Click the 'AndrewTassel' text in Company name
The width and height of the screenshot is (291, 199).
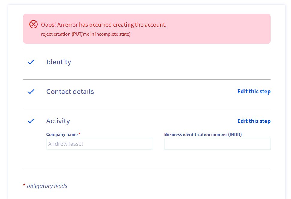tap(65, 144)
